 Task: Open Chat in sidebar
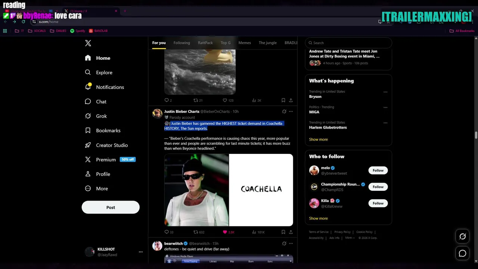(96, 102)
